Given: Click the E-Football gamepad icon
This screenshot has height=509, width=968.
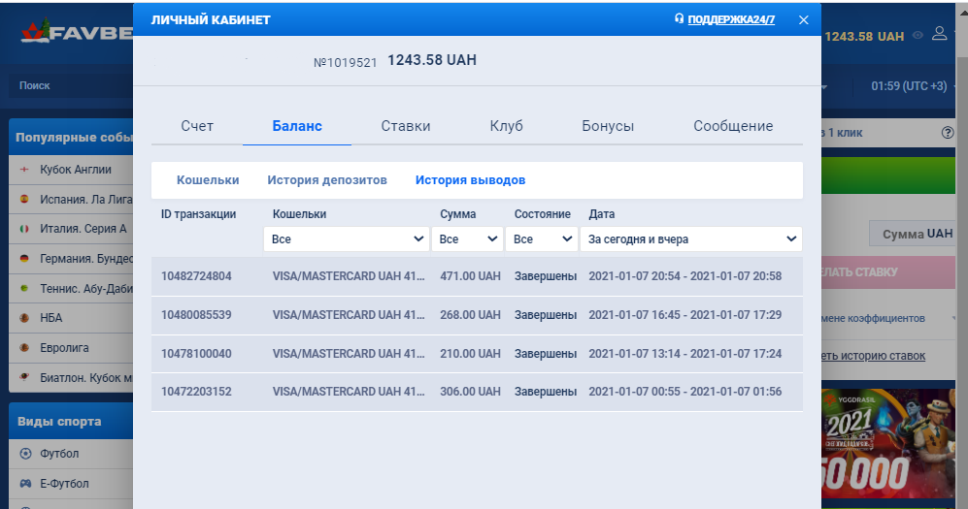Looking at the screenshot, I should coord(25,484).
